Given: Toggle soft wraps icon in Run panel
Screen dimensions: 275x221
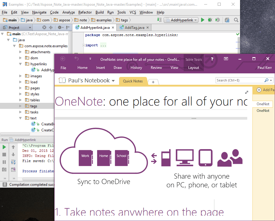Looking at the screenshot, I should point(13,162).
